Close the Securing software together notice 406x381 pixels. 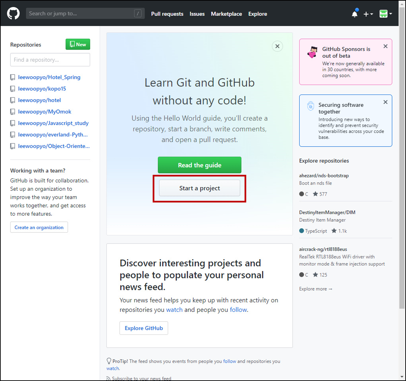[x=385, y=102]
